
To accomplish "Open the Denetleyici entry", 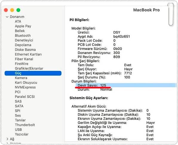I will [x=24, y=40].
